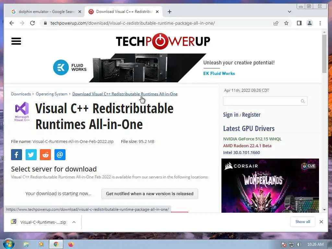Close the dolphin emulator Google tab
Viewport: 332px width, 249px height.
click(x=80, y=12)
